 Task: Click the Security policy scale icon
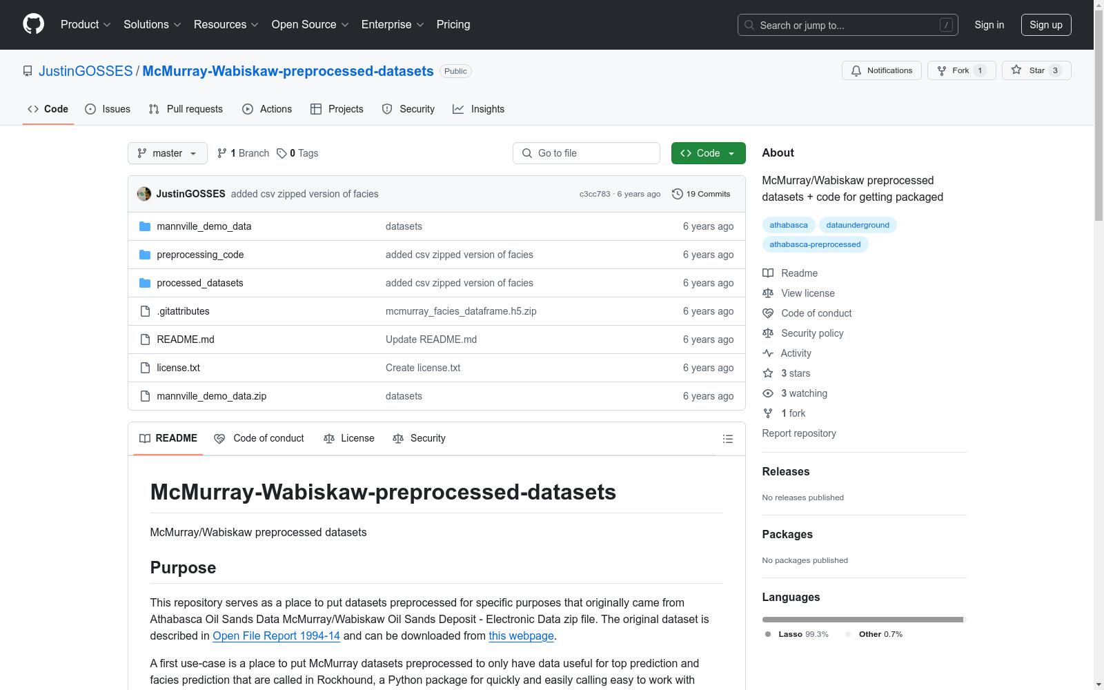tap(768, 333)
